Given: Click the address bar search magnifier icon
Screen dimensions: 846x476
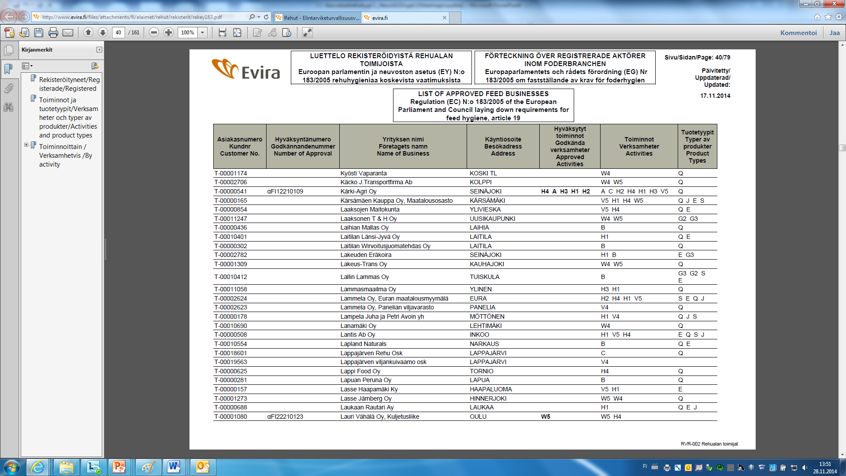Looking at the screenshot, I should point(252,17).
